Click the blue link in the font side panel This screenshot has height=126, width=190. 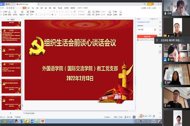pos(143,22)
